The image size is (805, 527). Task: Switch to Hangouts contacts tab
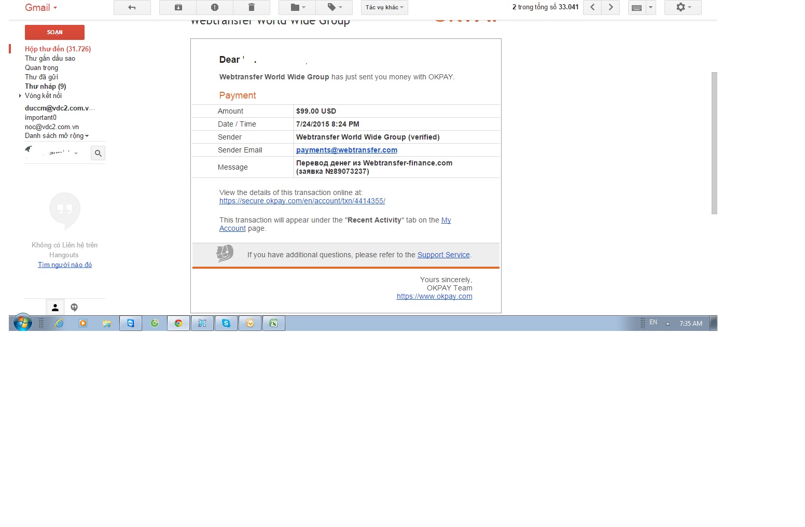(x=55, y=307)
